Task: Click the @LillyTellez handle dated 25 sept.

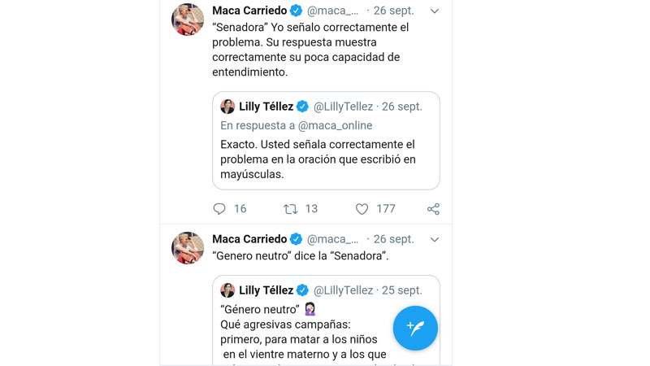Action: [x=343, y=290]
